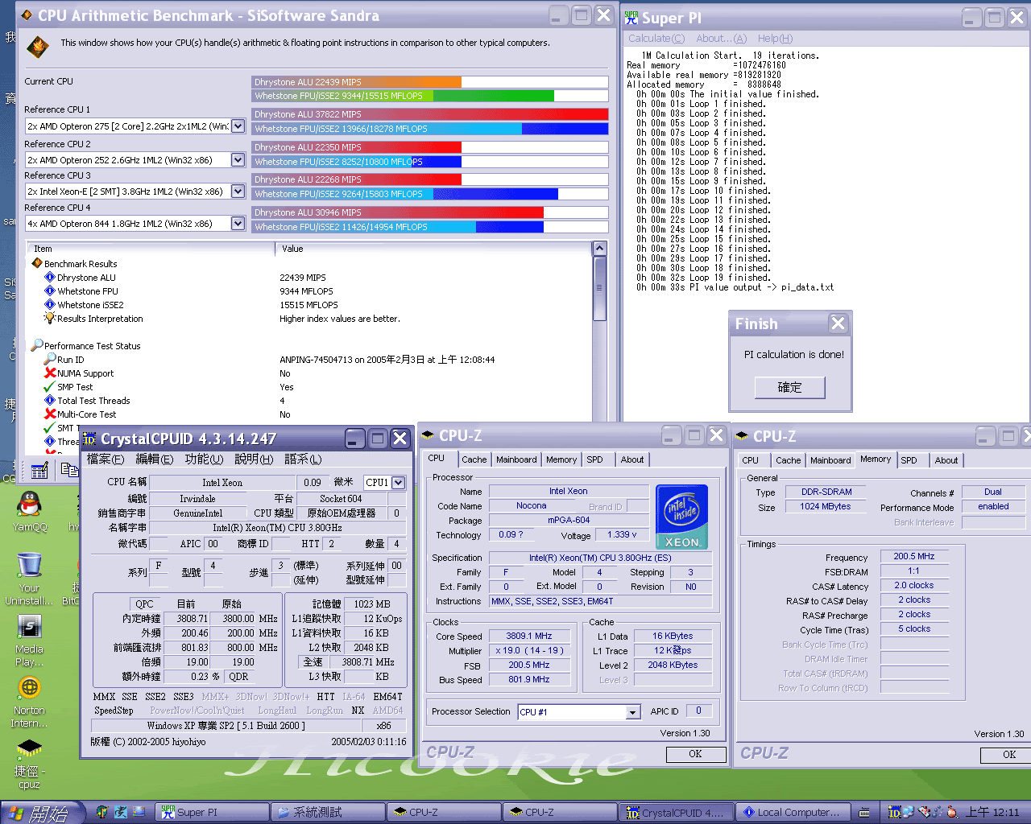Screen dimensions: 1031x824
Task: Select the Dhrystone ALU item icon
Action: (50, 277)
